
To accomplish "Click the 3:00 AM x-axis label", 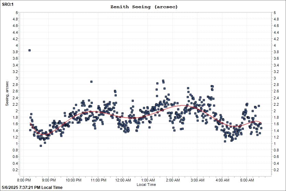I will (198, 180).
